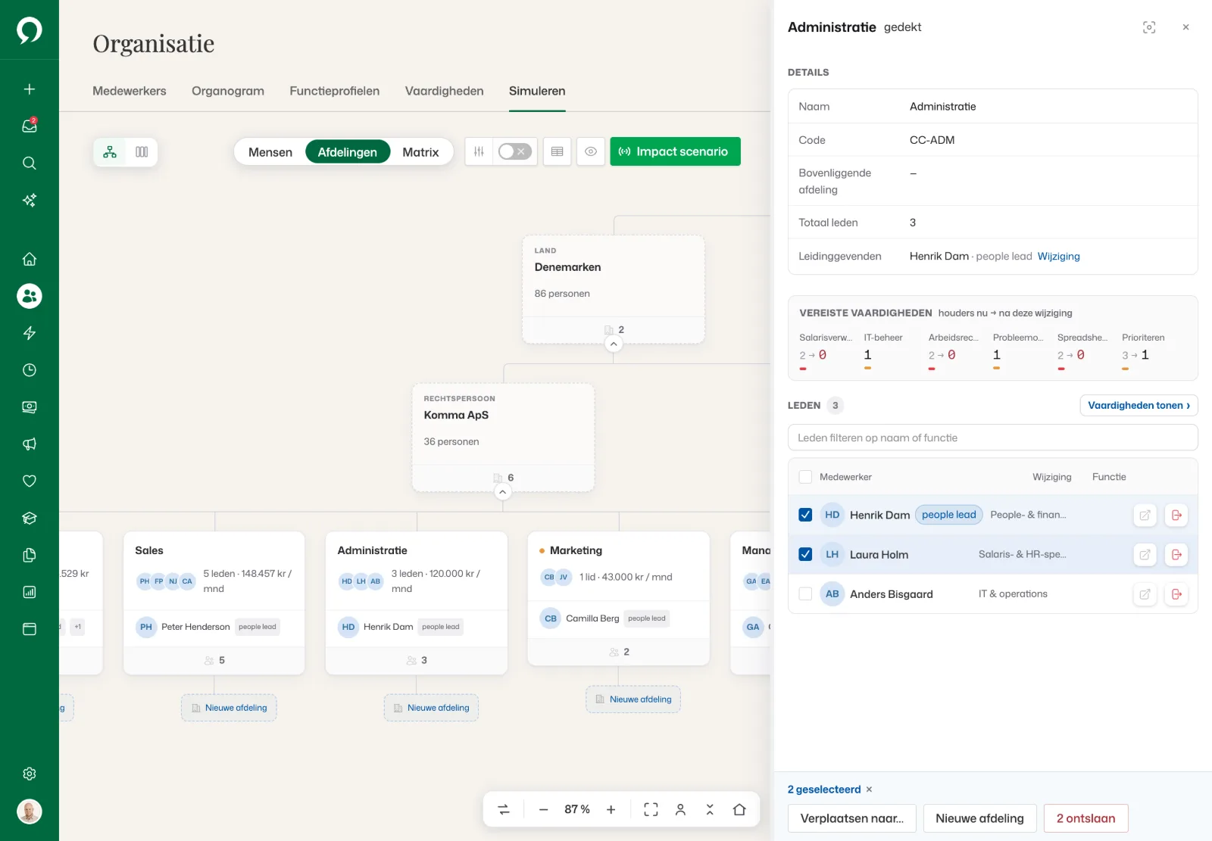The width and height of the screenshot is (1212, 841).
Task: Open the megaphone icon in the sidebar
Action: 29,444
